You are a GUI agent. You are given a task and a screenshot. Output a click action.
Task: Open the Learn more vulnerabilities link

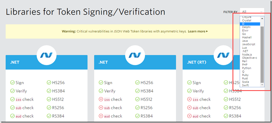pyautogui.click(x=197, y=31)
